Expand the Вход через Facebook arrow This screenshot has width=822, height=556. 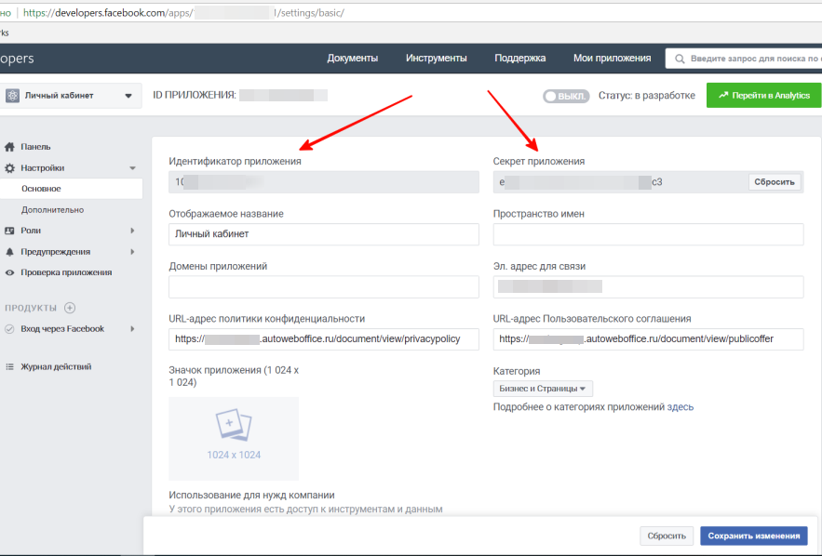(x=132, y=329)
